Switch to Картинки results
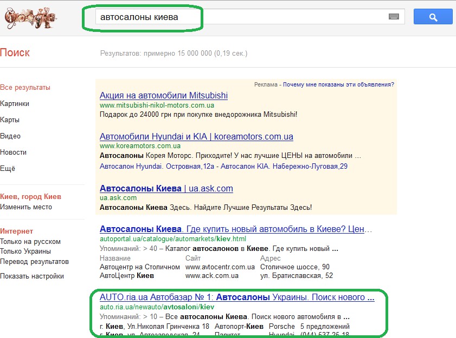Image resolution: width=456 pixels, height=338 pixels. [x=15, y=104]
